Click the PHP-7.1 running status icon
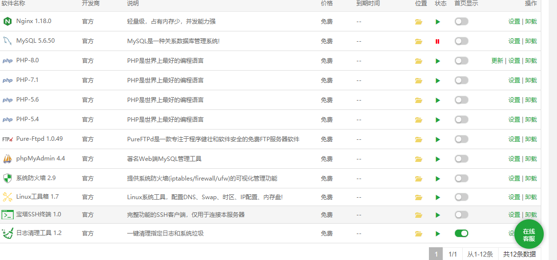This screenshot has height=260, width=557. click(x=438, y=80)
